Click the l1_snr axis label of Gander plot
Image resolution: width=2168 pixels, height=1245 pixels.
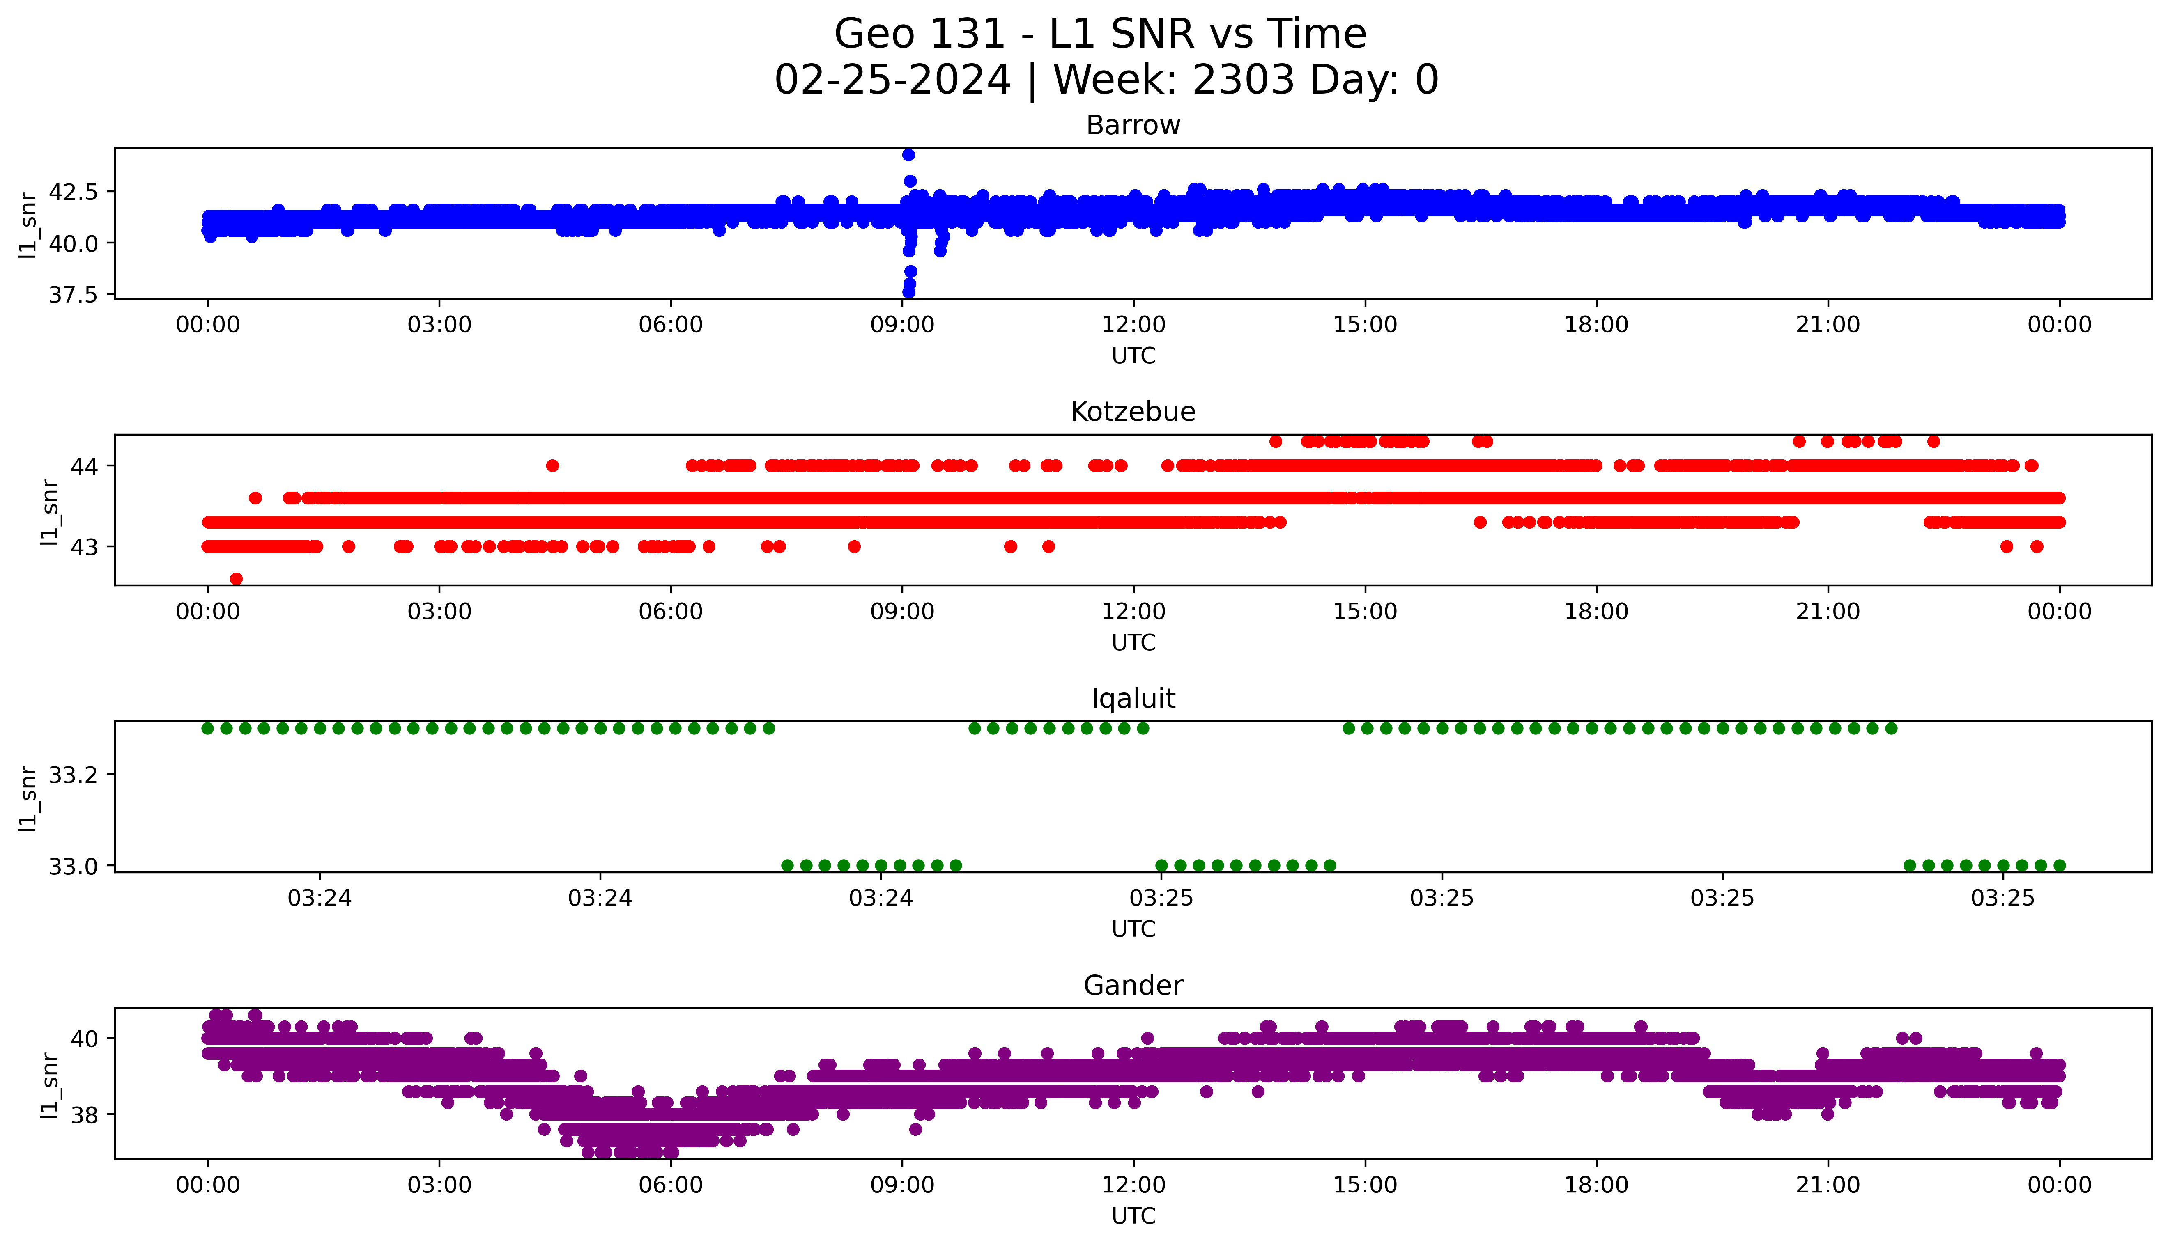pyautogui.click(x=50, y=1086)
